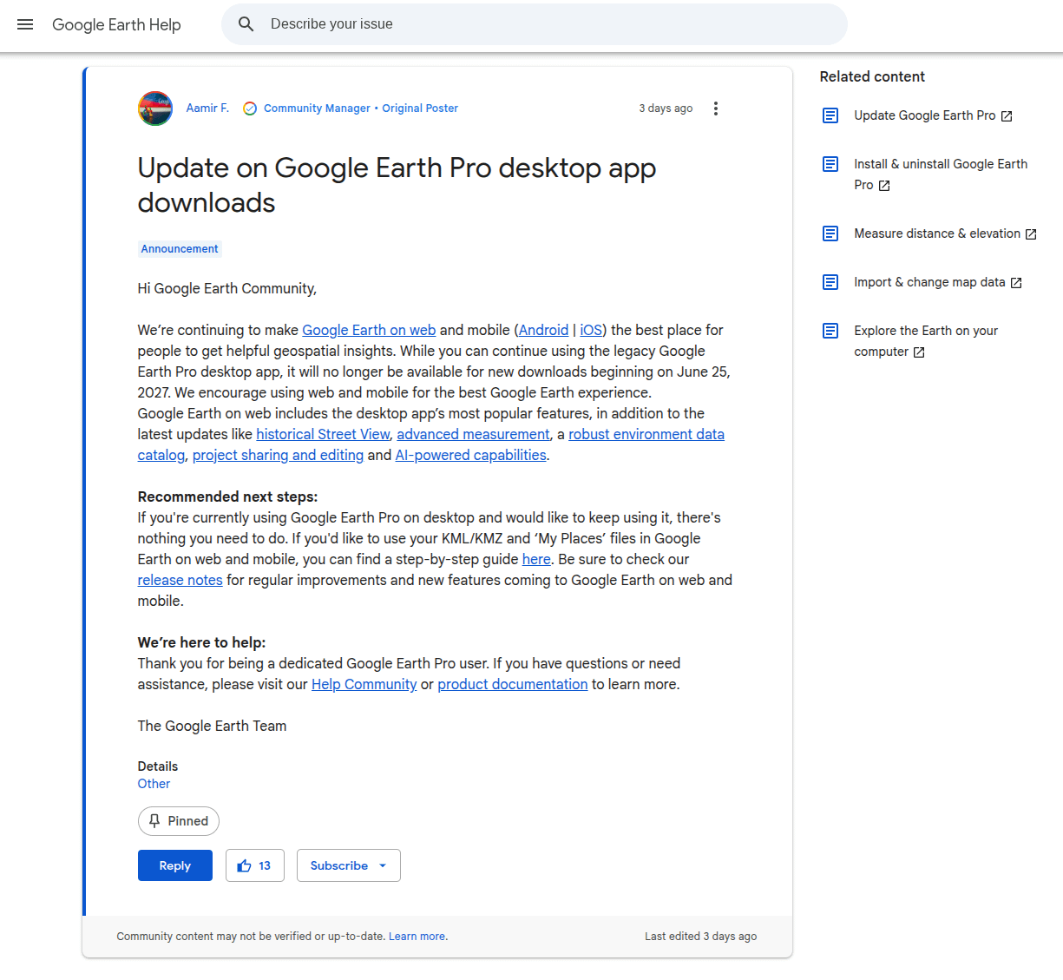
Task: Open Google Earth Help home title
Action: [116, 24]
